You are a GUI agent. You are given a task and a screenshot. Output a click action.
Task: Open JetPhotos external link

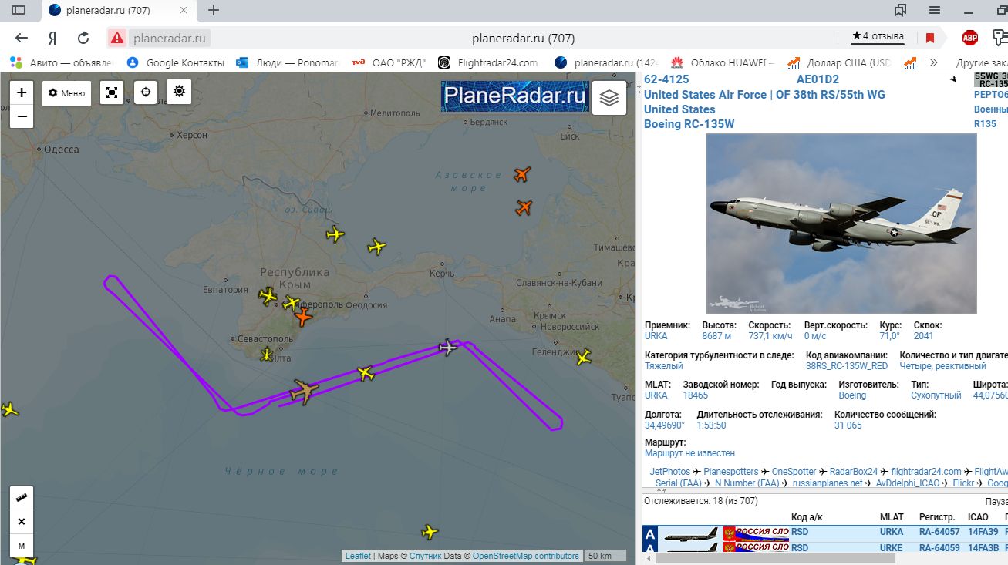coord(670,472)
